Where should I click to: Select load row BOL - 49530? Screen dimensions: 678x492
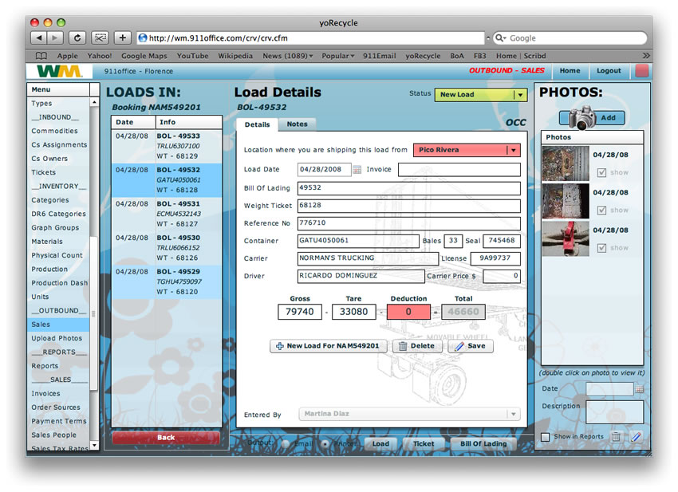[x=167, y=248]
